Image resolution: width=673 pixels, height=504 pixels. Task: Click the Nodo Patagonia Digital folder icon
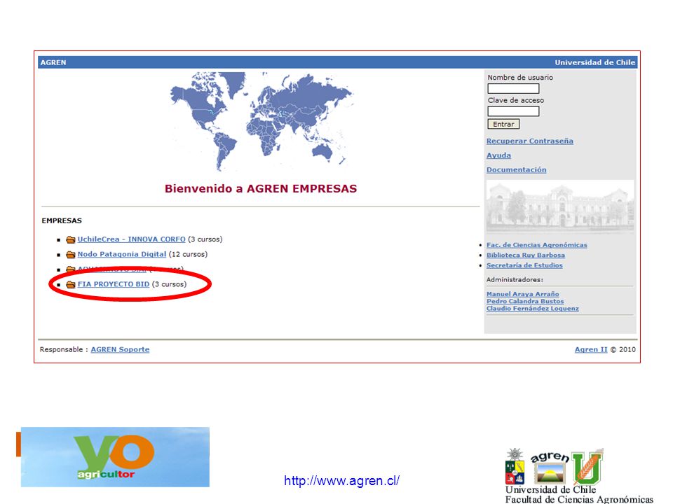pyautogui.click(x=71, y=255)
